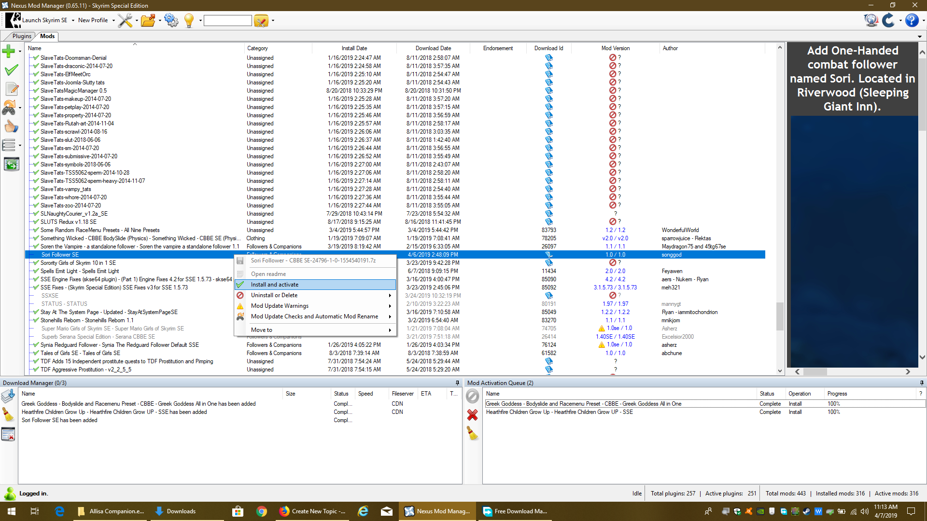Select the Sori Follower SE mod row
927x521 pixels.
tap(395, 255)
